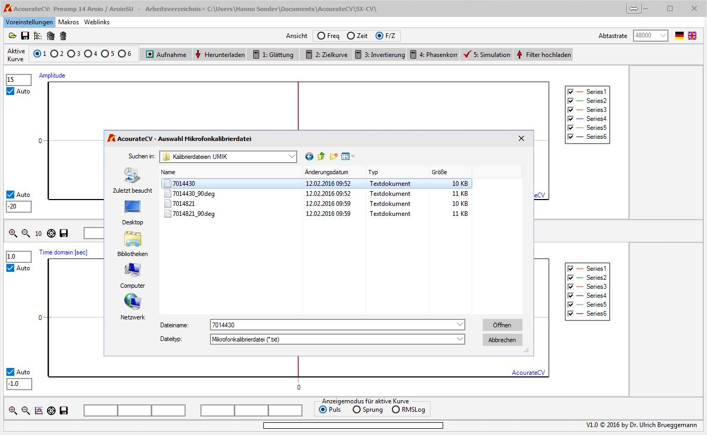This screenshot has height=435, width=707.
Task: Click time domain minimum field showing -1.0
Action: click(19, 384)
